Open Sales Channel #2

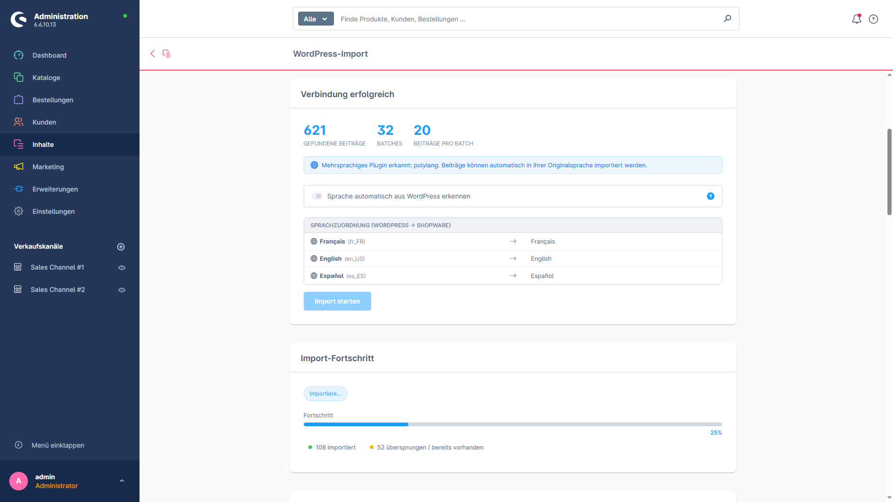[x=58, y=290]
